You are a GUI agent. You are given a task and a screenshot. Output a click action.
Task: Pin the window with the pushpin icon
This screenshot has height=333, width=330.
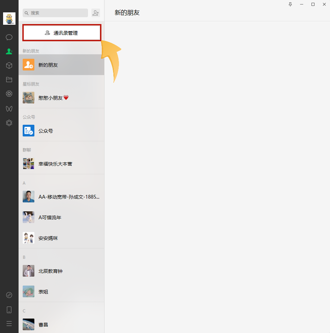tap(290, 4)
